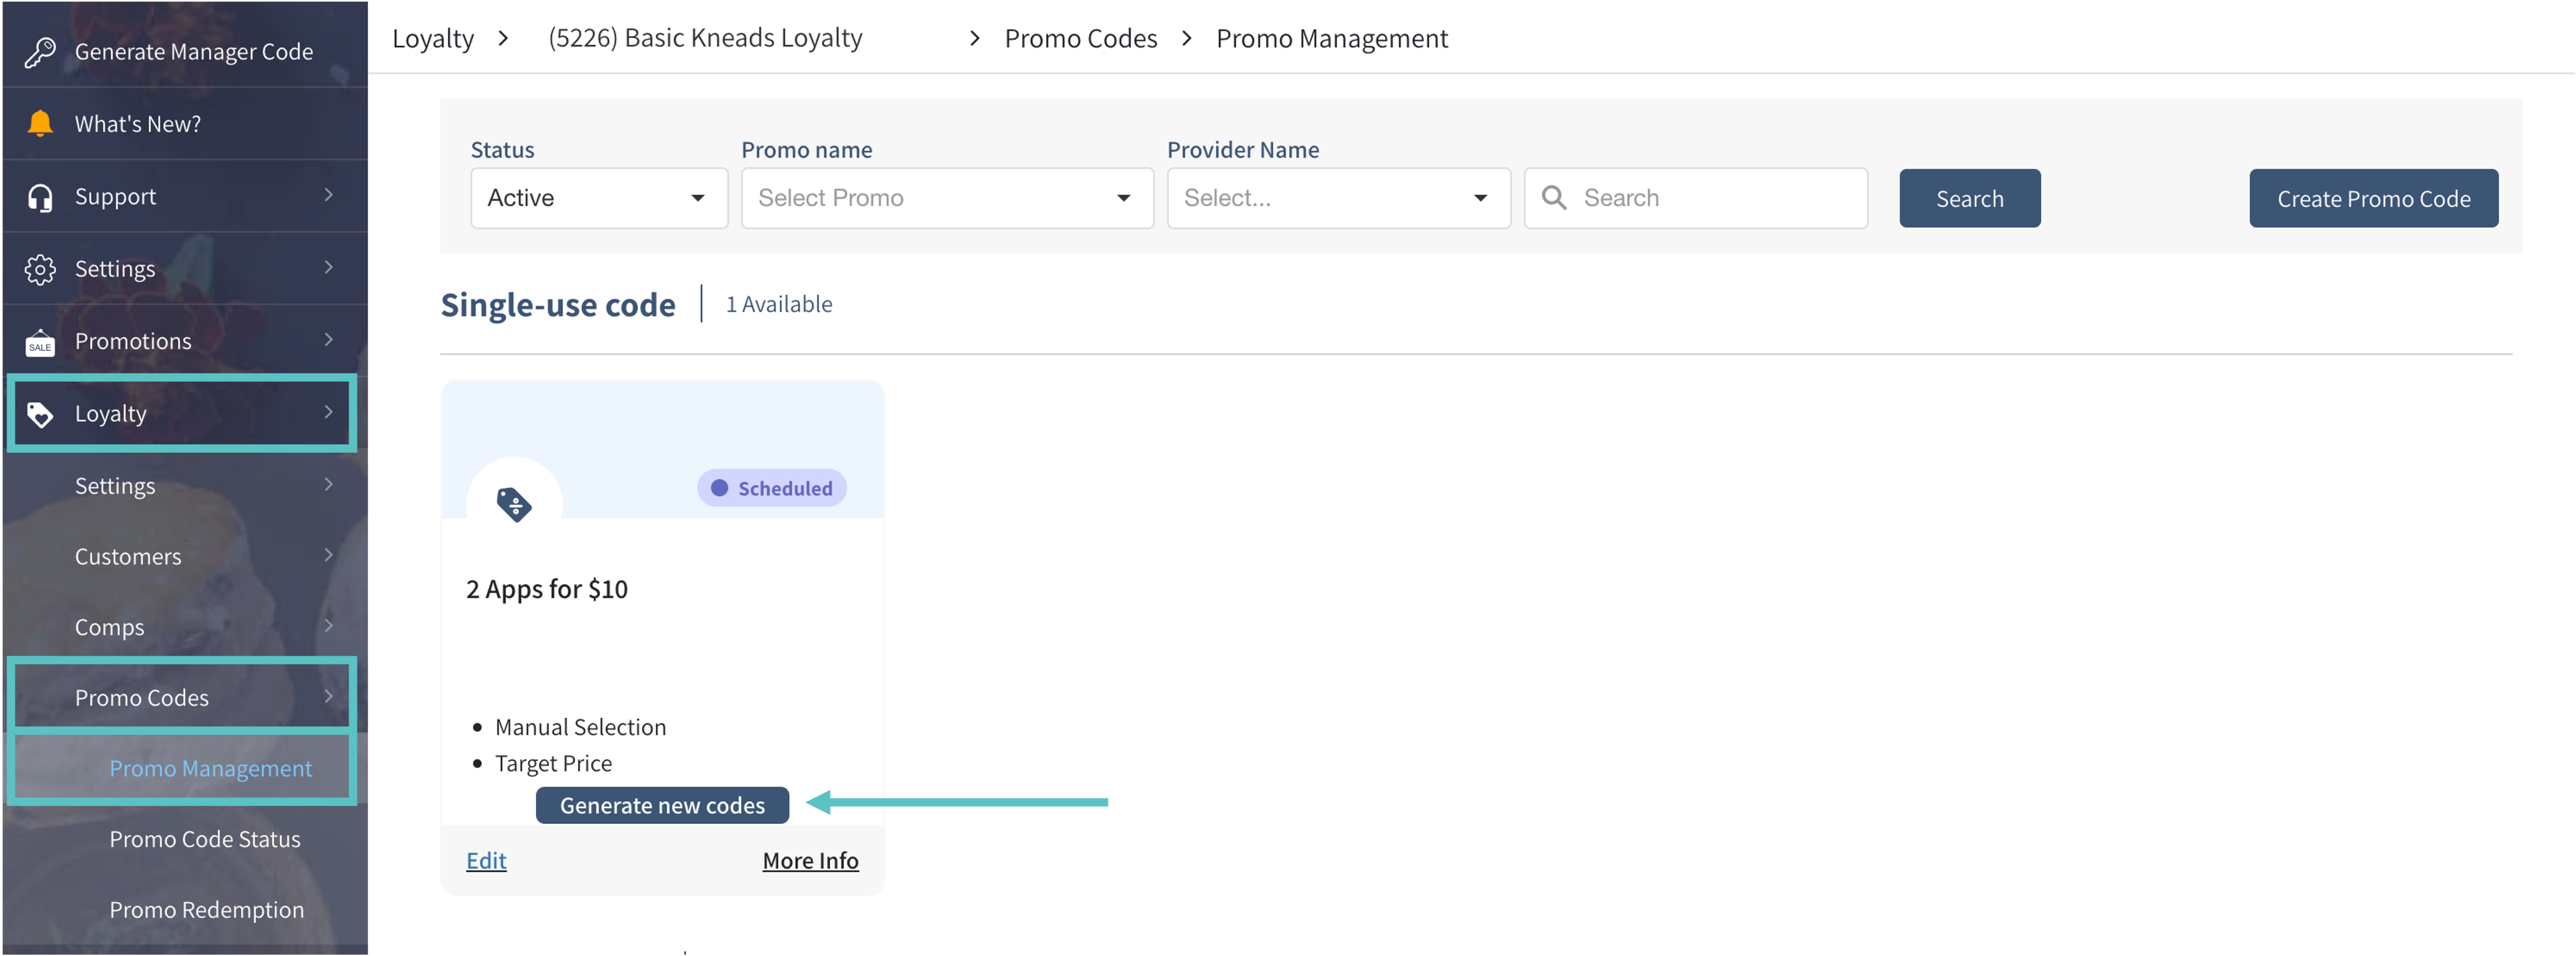Click the Loyalty tag icon in sidebar

point(40,414)
